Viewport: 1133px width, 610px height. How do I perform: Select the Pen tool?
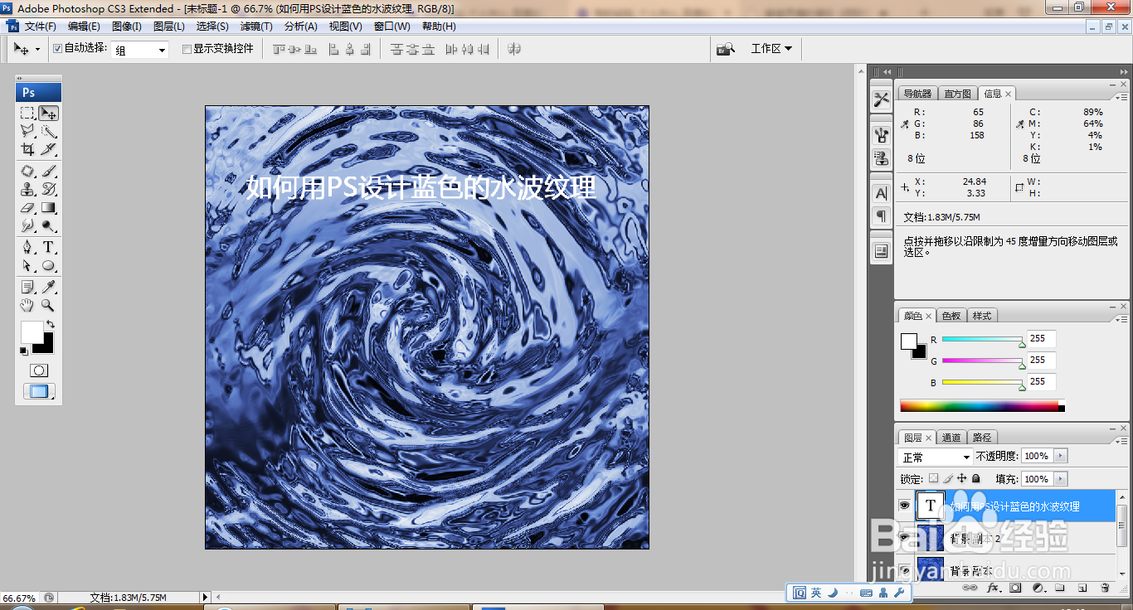(x=27, y=247)
